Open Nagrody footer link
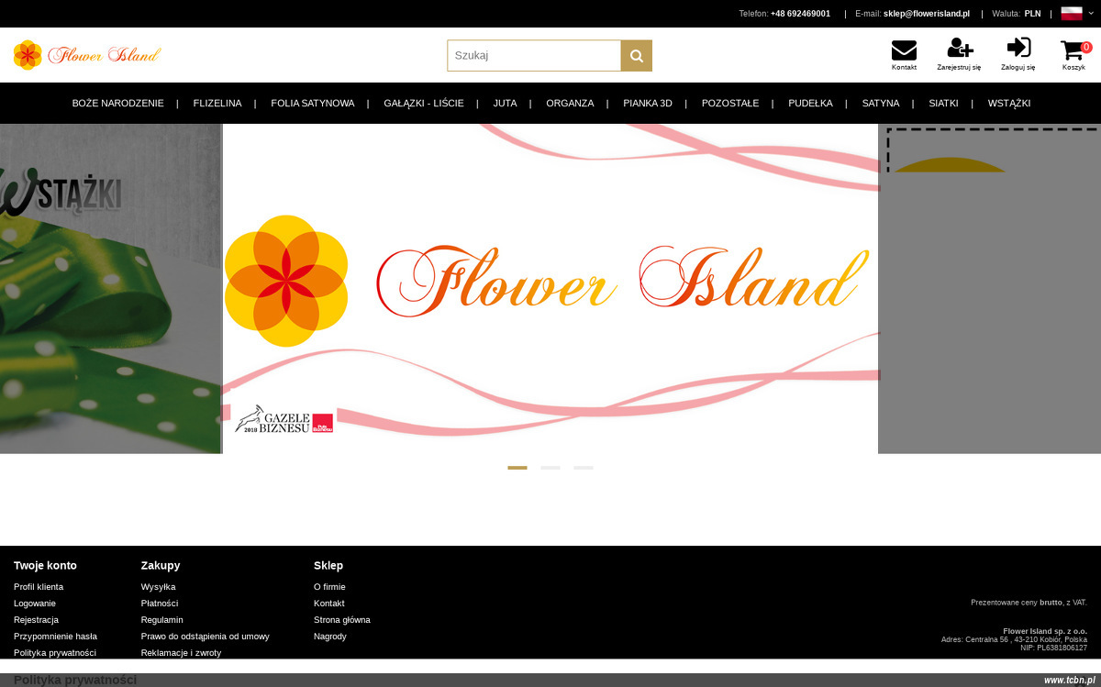The height and width of the screenshot is (687, 1101). [330, 637]
